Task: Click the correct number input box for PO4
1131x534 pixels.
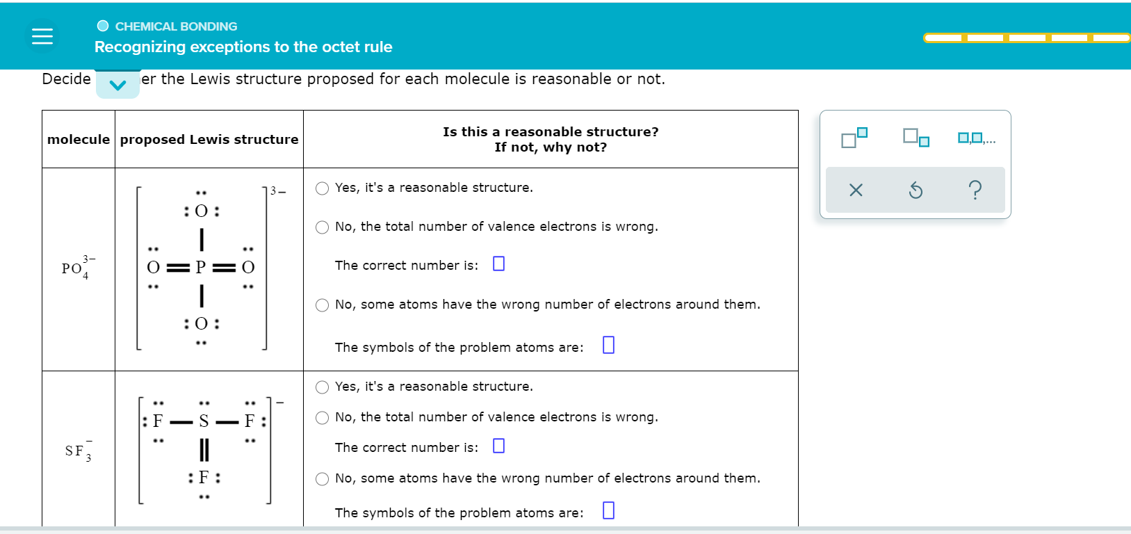Action: pos(498,263)
